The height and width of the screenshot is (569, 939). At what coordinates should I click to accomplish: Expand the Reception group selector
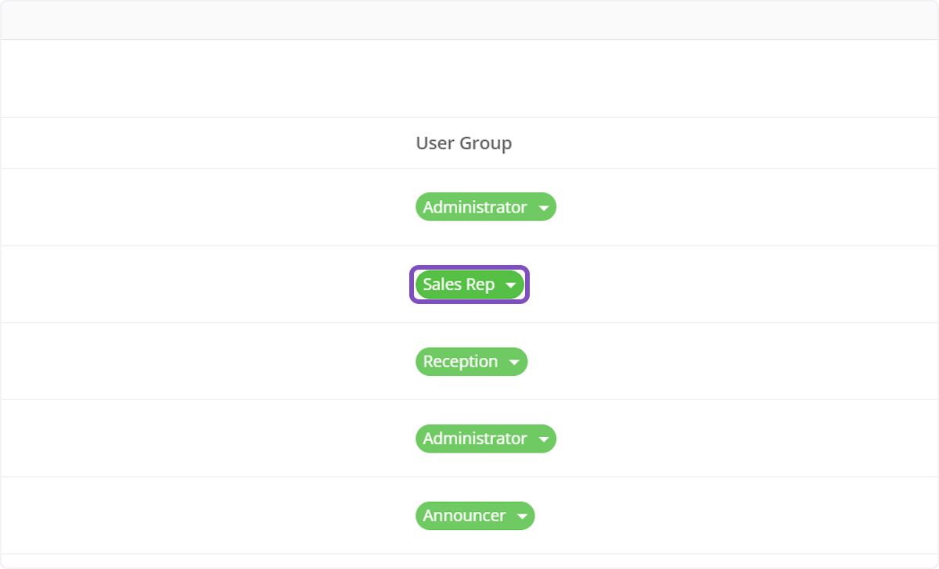click(471, 361)
